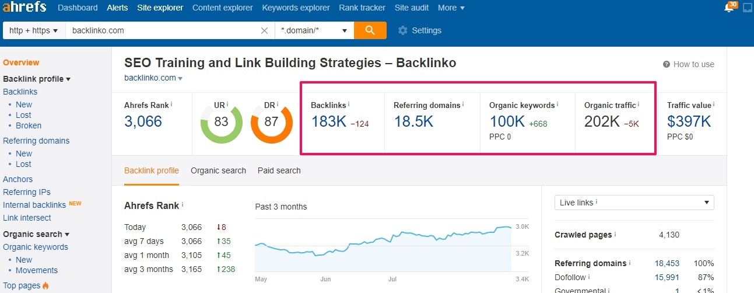
Task: Open the Backlinks sidebar link
Action: 20,92
